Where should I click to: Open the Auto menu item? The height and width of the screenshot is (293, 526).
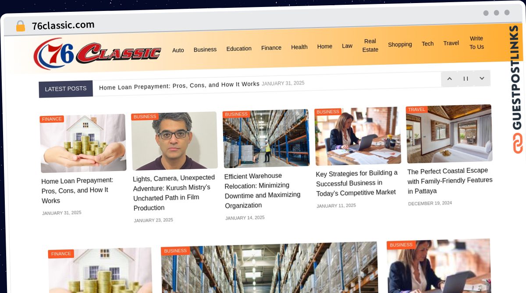178,50
